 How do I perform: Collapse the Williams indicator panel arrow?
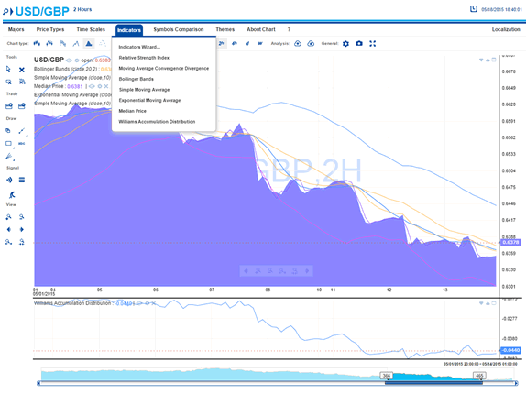[x=481, y=303]
